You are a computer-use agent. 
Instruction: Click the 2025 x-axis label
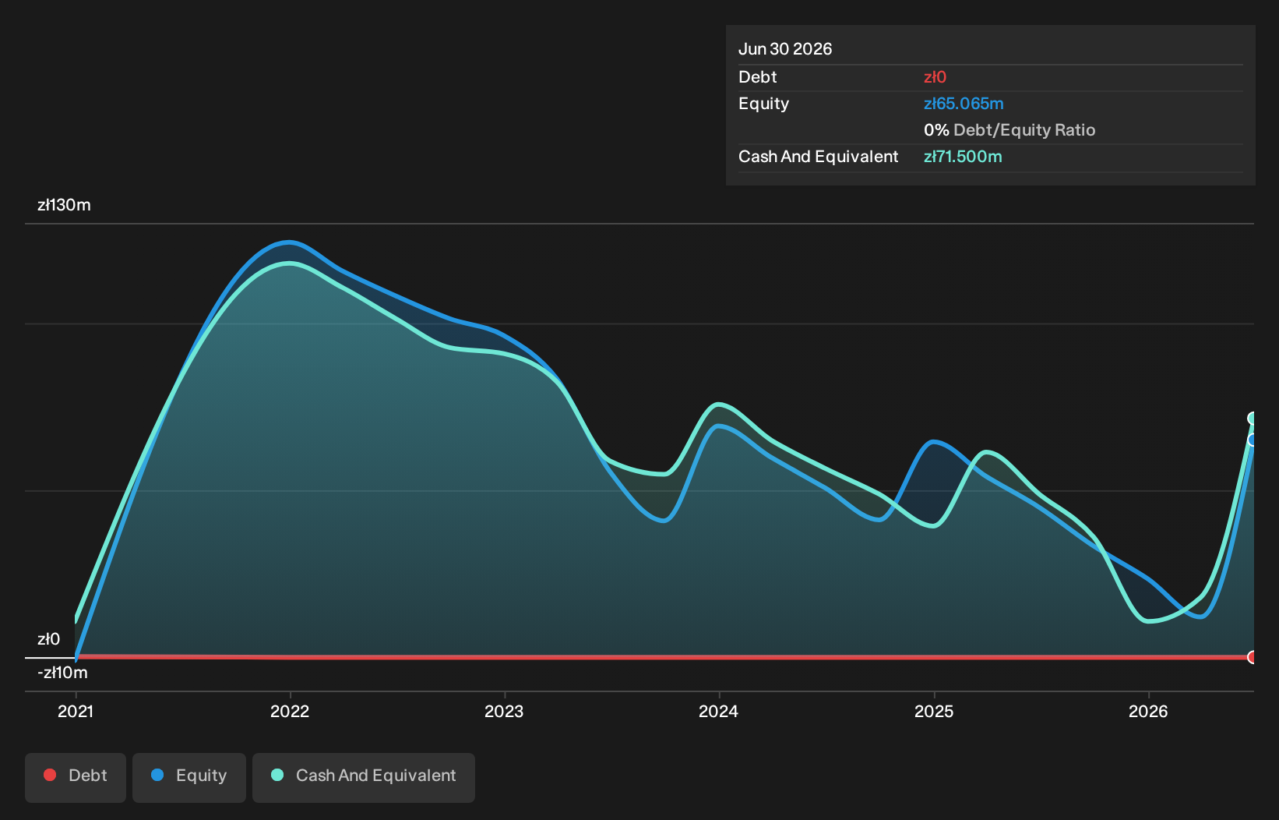934,711
